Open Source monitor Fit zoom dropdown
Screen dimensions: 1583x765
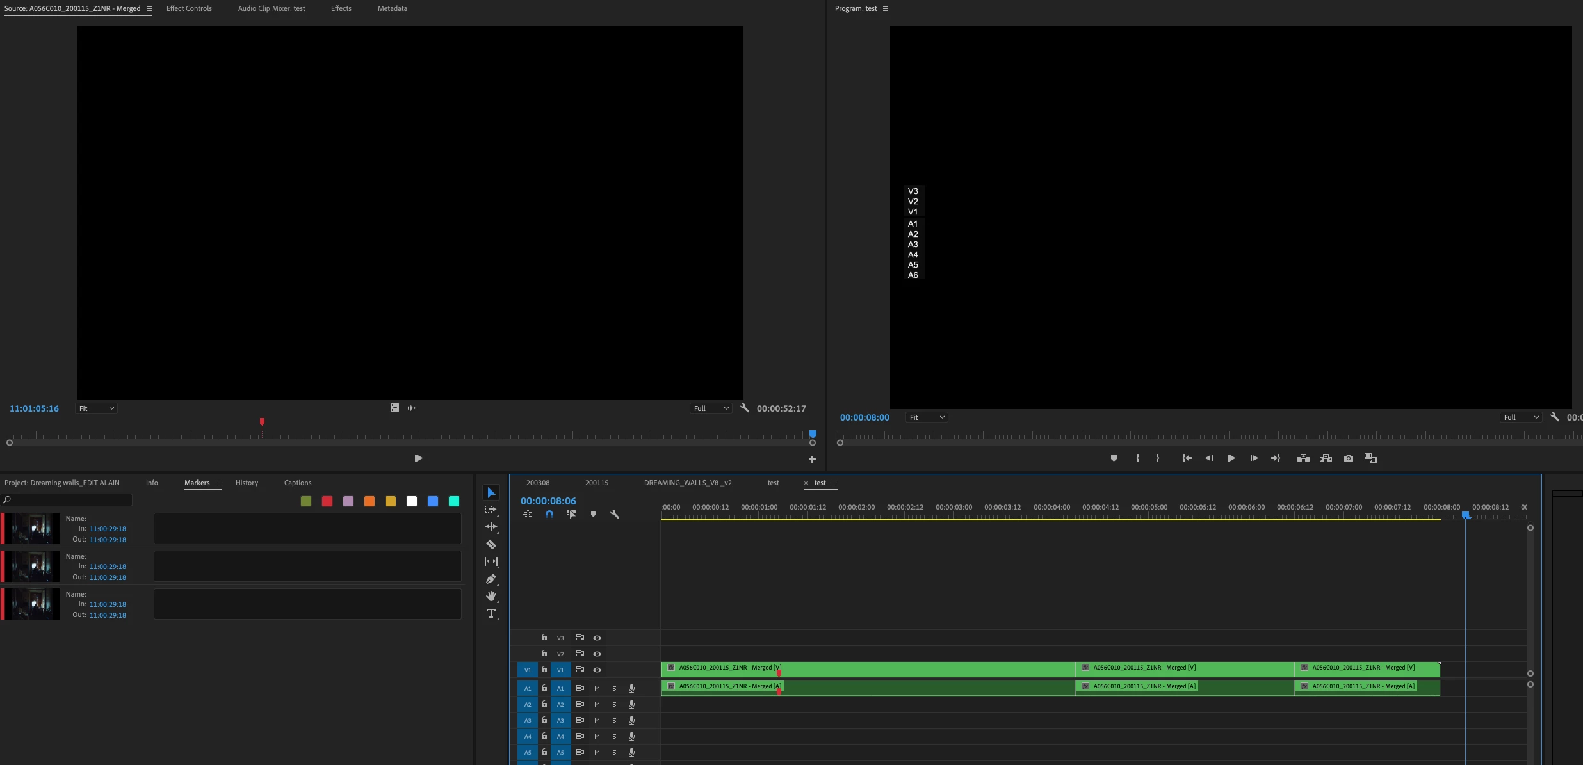point(96,408)
